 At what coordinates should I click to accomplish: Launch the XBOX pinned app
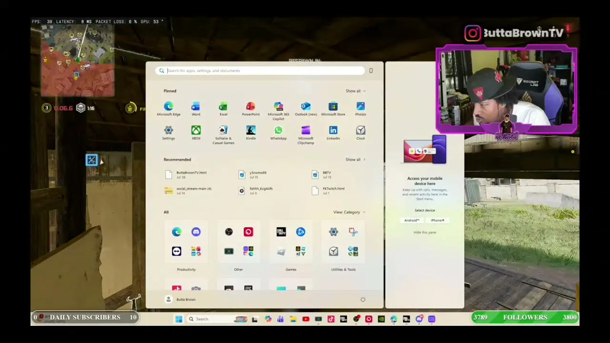[x=196, y=133]
